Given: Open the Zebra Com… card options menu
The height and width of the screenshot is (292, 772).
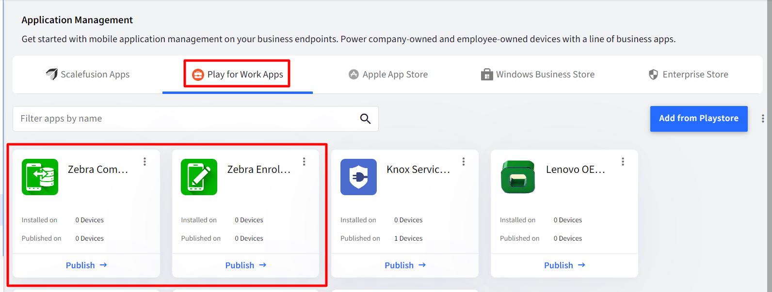Looking at the screenshot, I should click(x=145, y=162).
